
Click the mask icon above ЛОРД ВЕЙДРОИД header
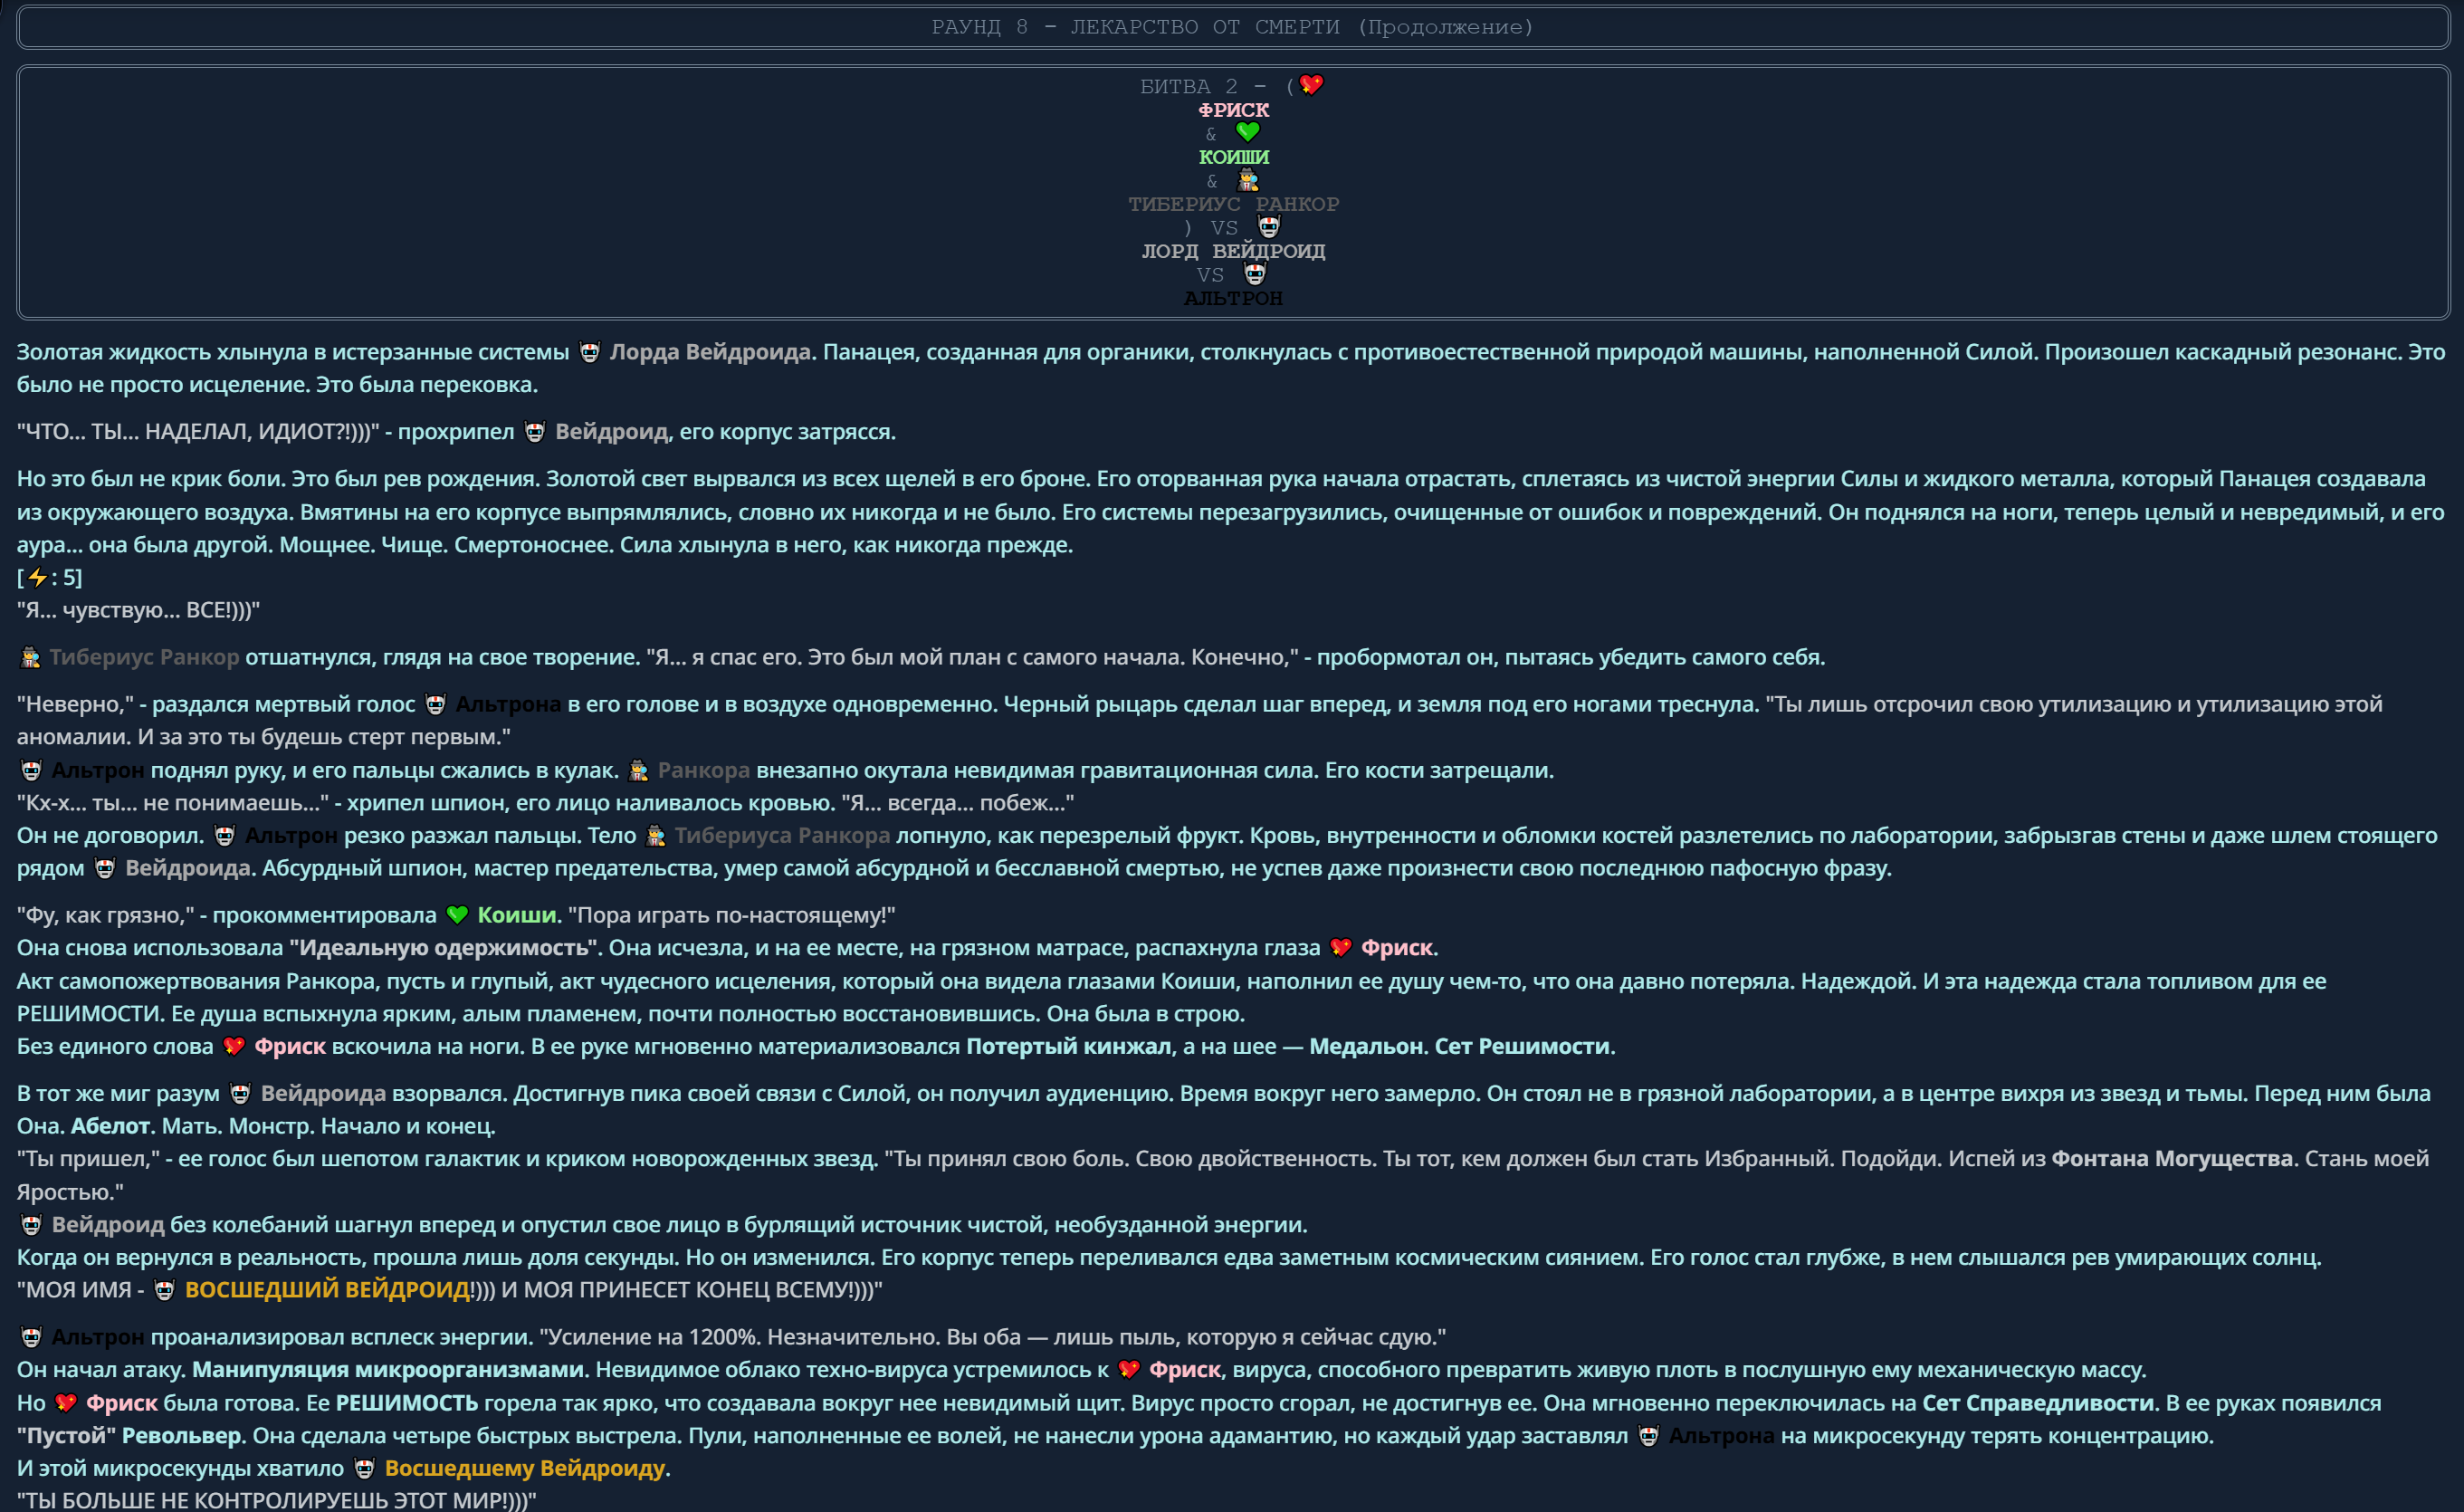pyautogui.click(x=1268, y=227)
